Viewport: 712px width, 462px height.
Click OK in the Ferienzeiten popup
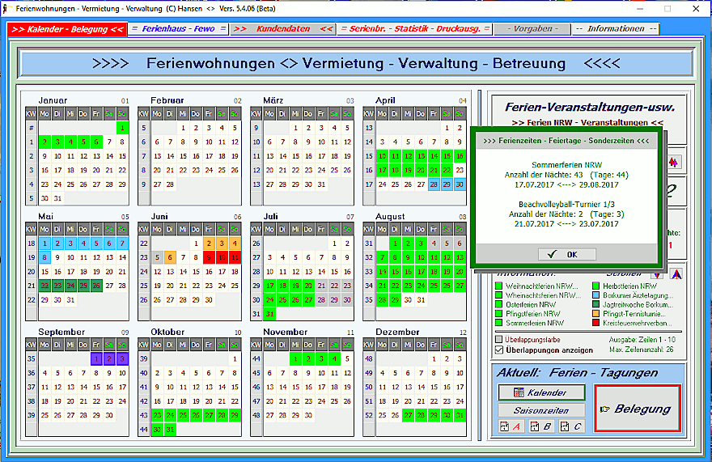coord(566,254)
